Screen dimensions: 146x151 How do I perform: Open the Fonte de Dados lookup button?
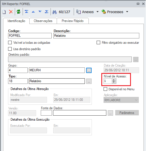(x=110, y=113)
